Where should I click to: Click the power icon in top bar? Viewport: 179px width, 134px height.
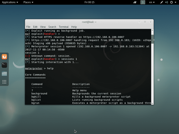point(172,2)
